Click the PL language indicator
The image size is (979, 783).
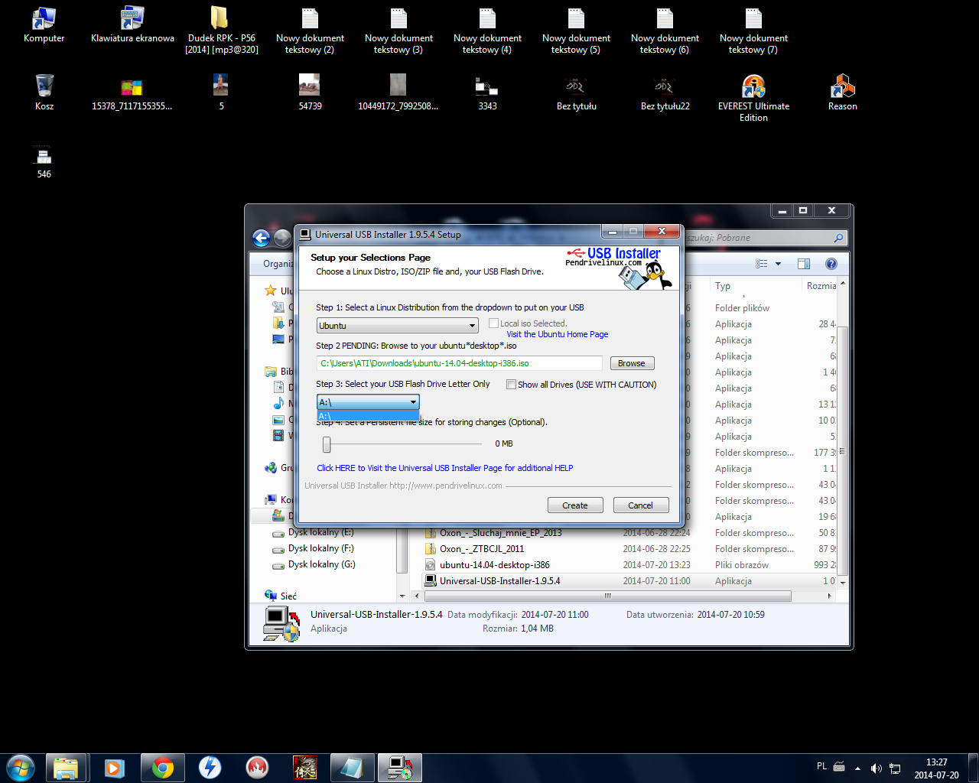point(821,766)
